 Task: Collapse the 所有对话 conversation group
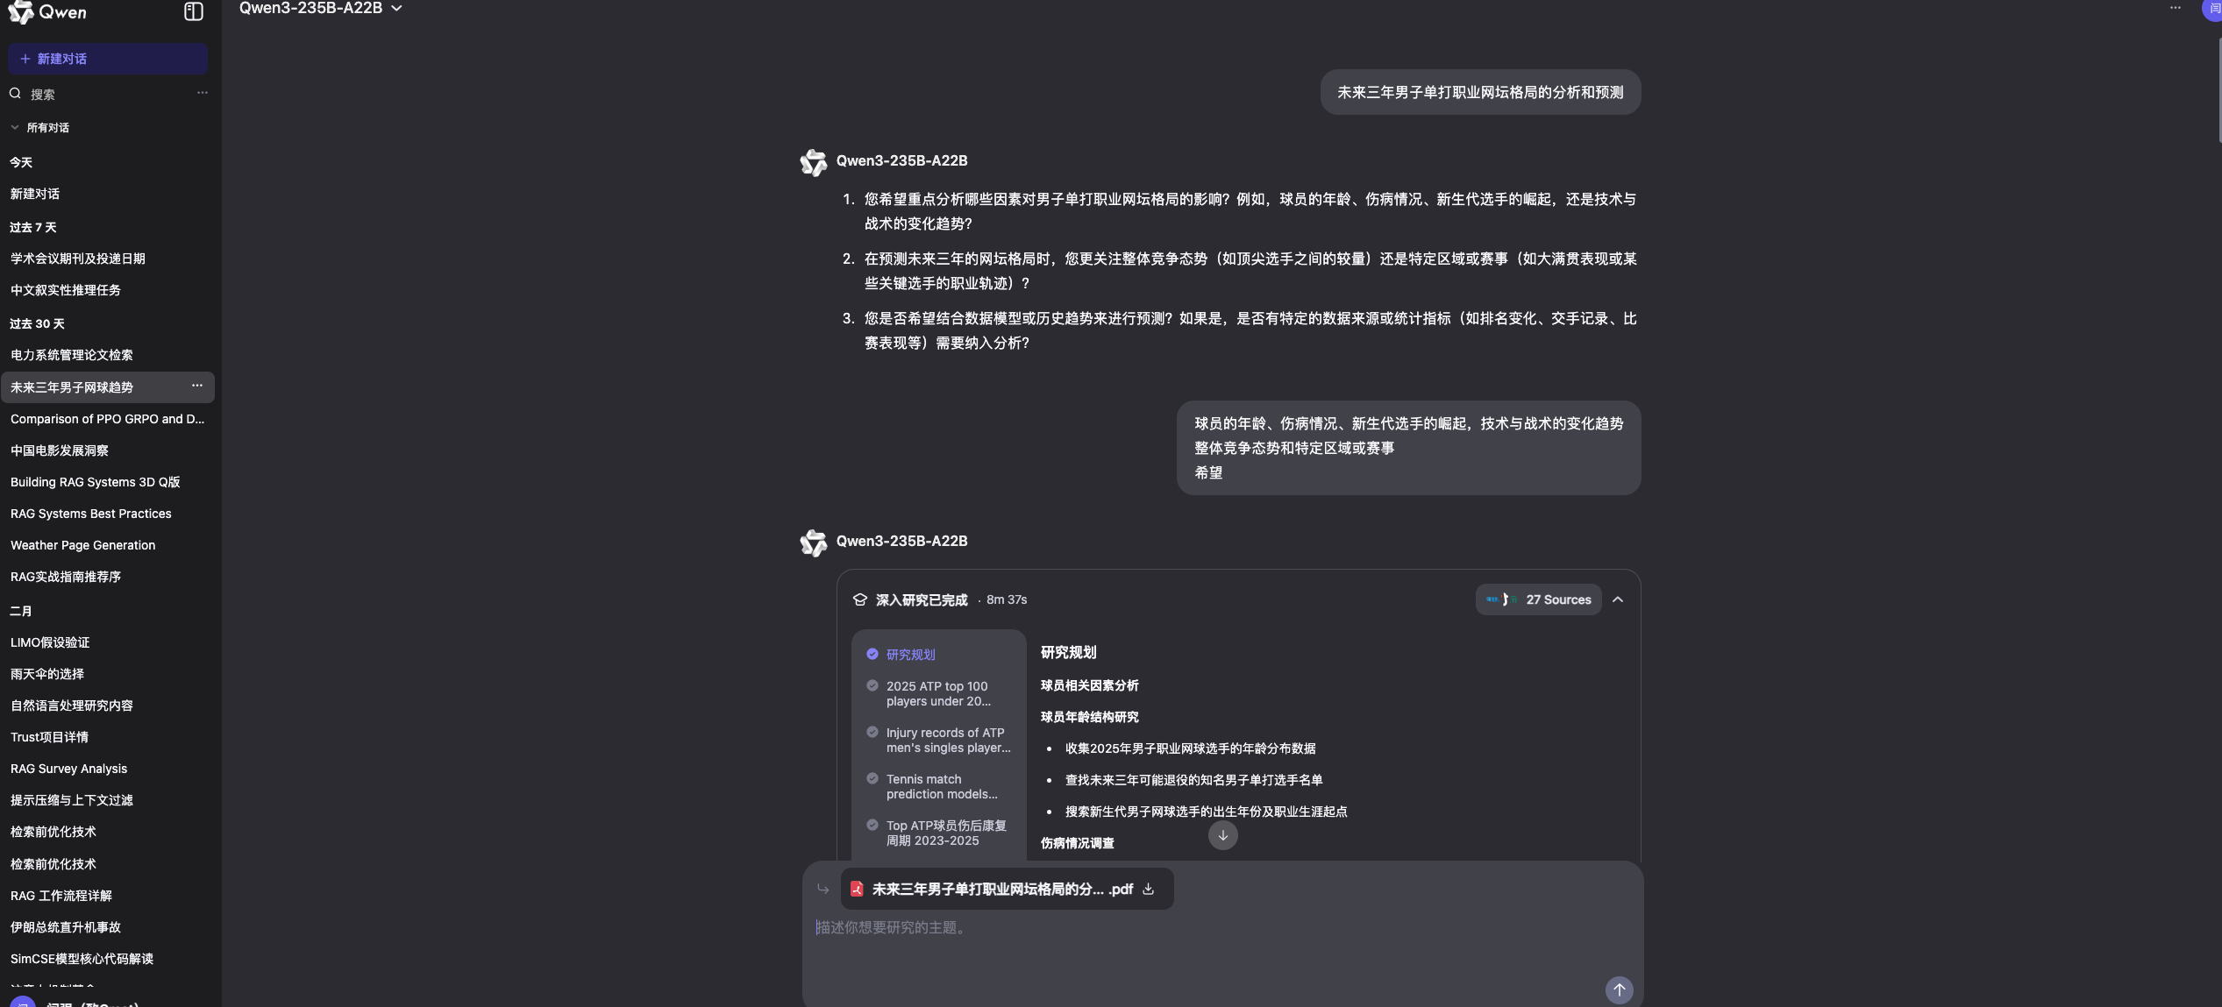[x=15, y=127]
